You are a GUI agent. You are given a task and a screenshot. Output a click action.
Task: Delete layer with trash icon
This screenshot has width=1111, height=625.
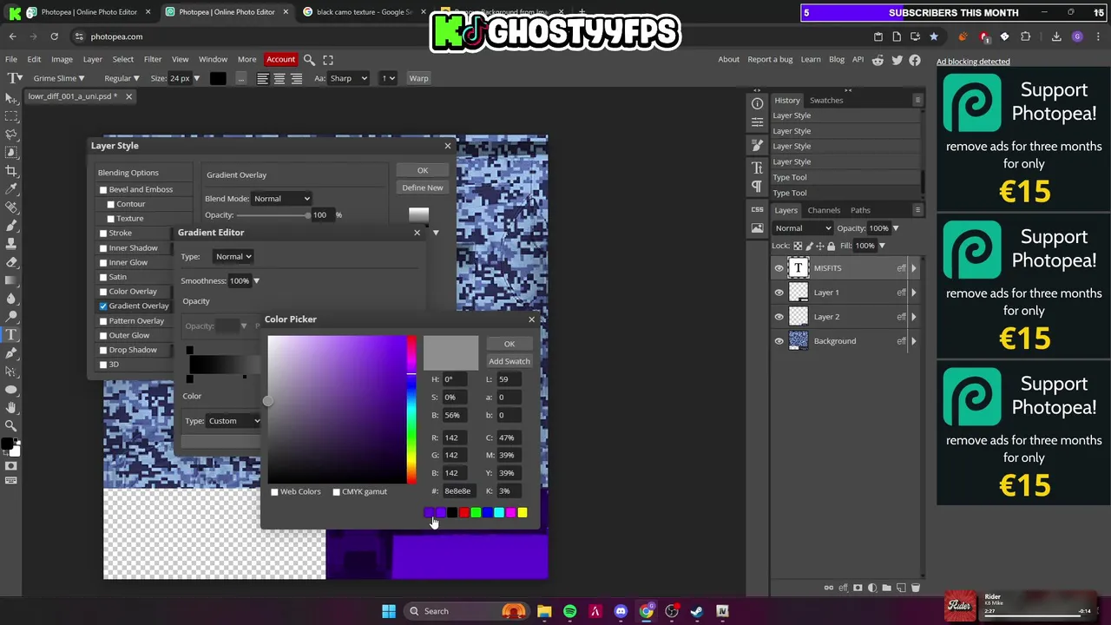(915, 588)
